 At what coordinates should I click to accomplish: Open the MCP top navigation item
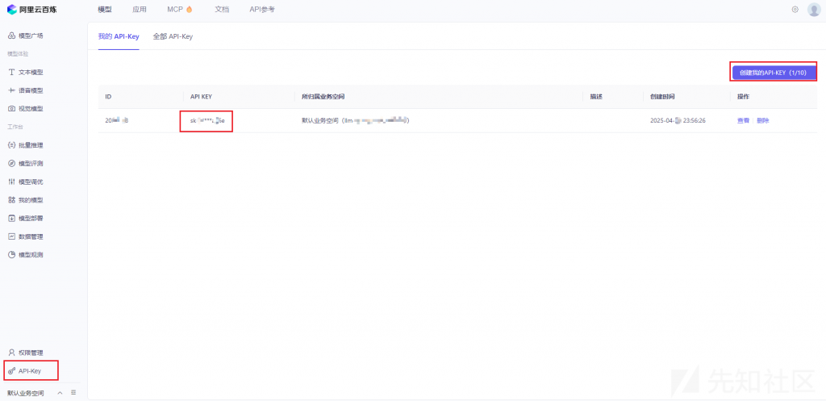click(180, 10)
